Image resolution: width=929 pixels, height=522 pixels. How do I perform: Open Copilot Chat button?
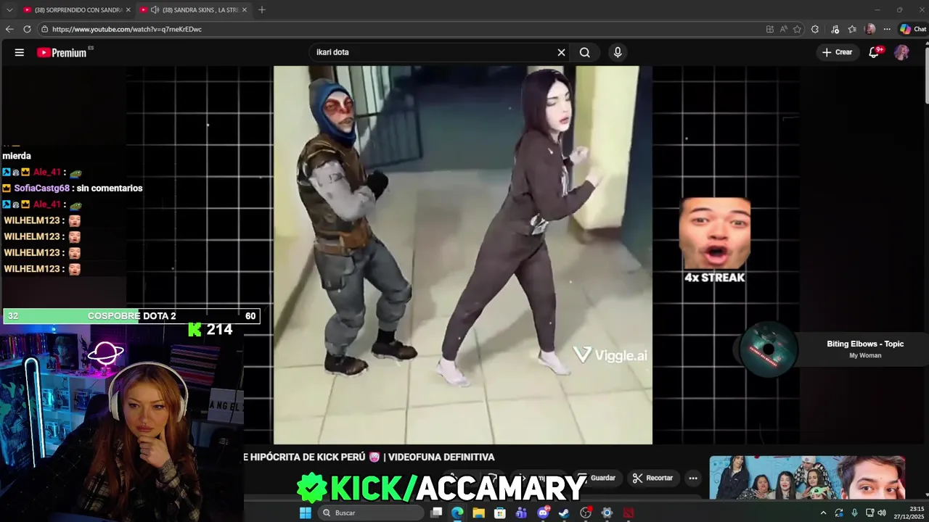(913, 29)
